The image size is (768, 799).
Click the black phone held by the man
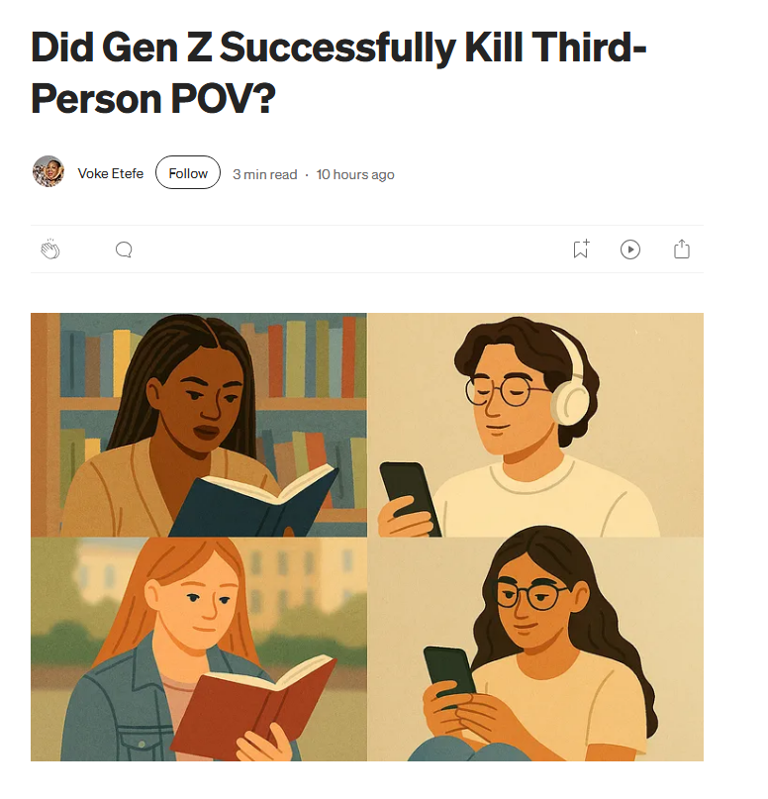[410, 497]
